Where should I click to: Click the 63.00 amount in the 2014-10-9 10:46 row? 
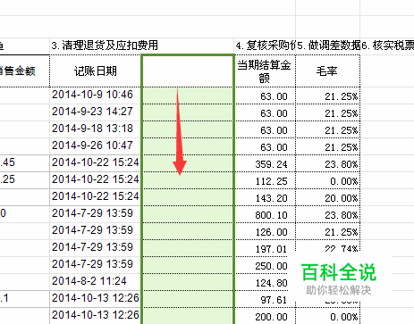coord(265,96)
